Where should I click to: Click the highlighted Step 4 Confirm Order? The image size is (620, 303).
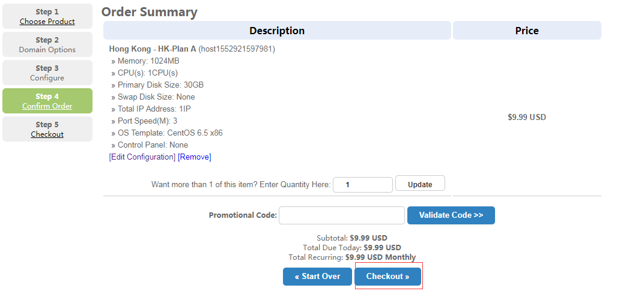(47, 101)
